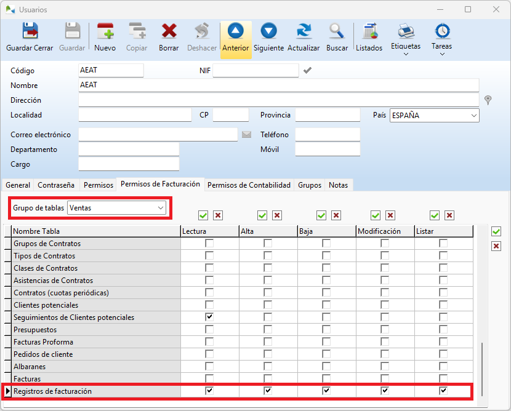Enable Lectura checkbox for Facturas row

tap(209, 378)
